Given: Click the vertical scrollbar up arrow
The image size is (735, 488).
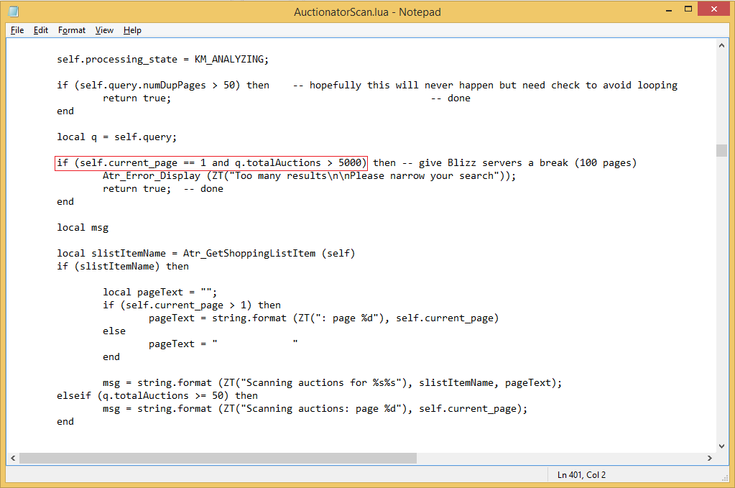Looking at the screenshot, I should pyautogui.click(x=721, y=45).
